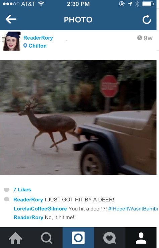Tap the 9w timestamp
Image resolution: width=159 pixels, height=248 pixels.
(145, 38)
